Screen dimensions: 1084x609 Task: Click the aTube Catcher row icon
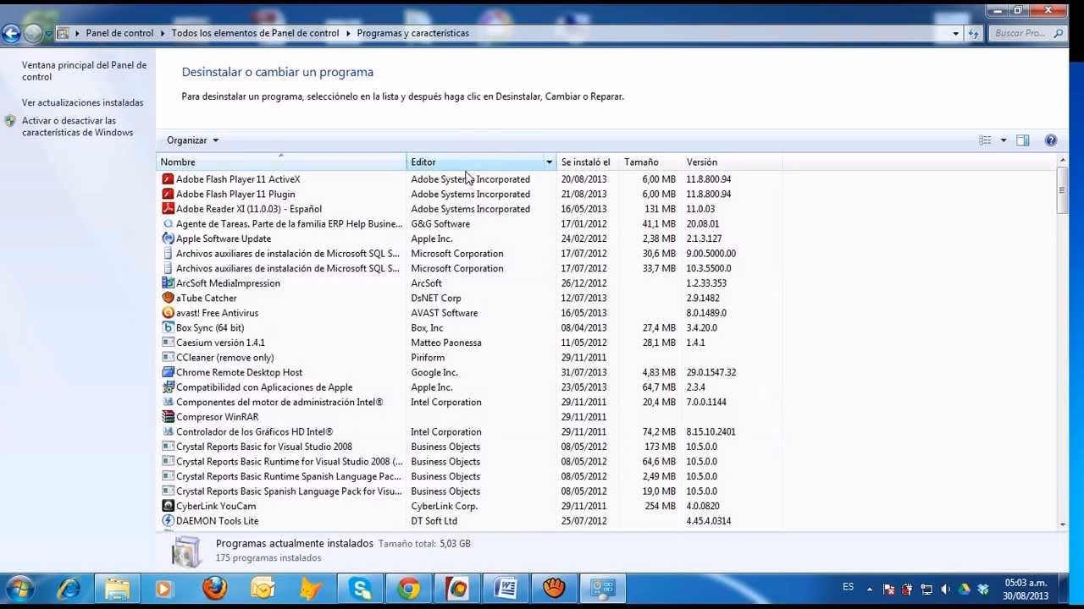168,298
